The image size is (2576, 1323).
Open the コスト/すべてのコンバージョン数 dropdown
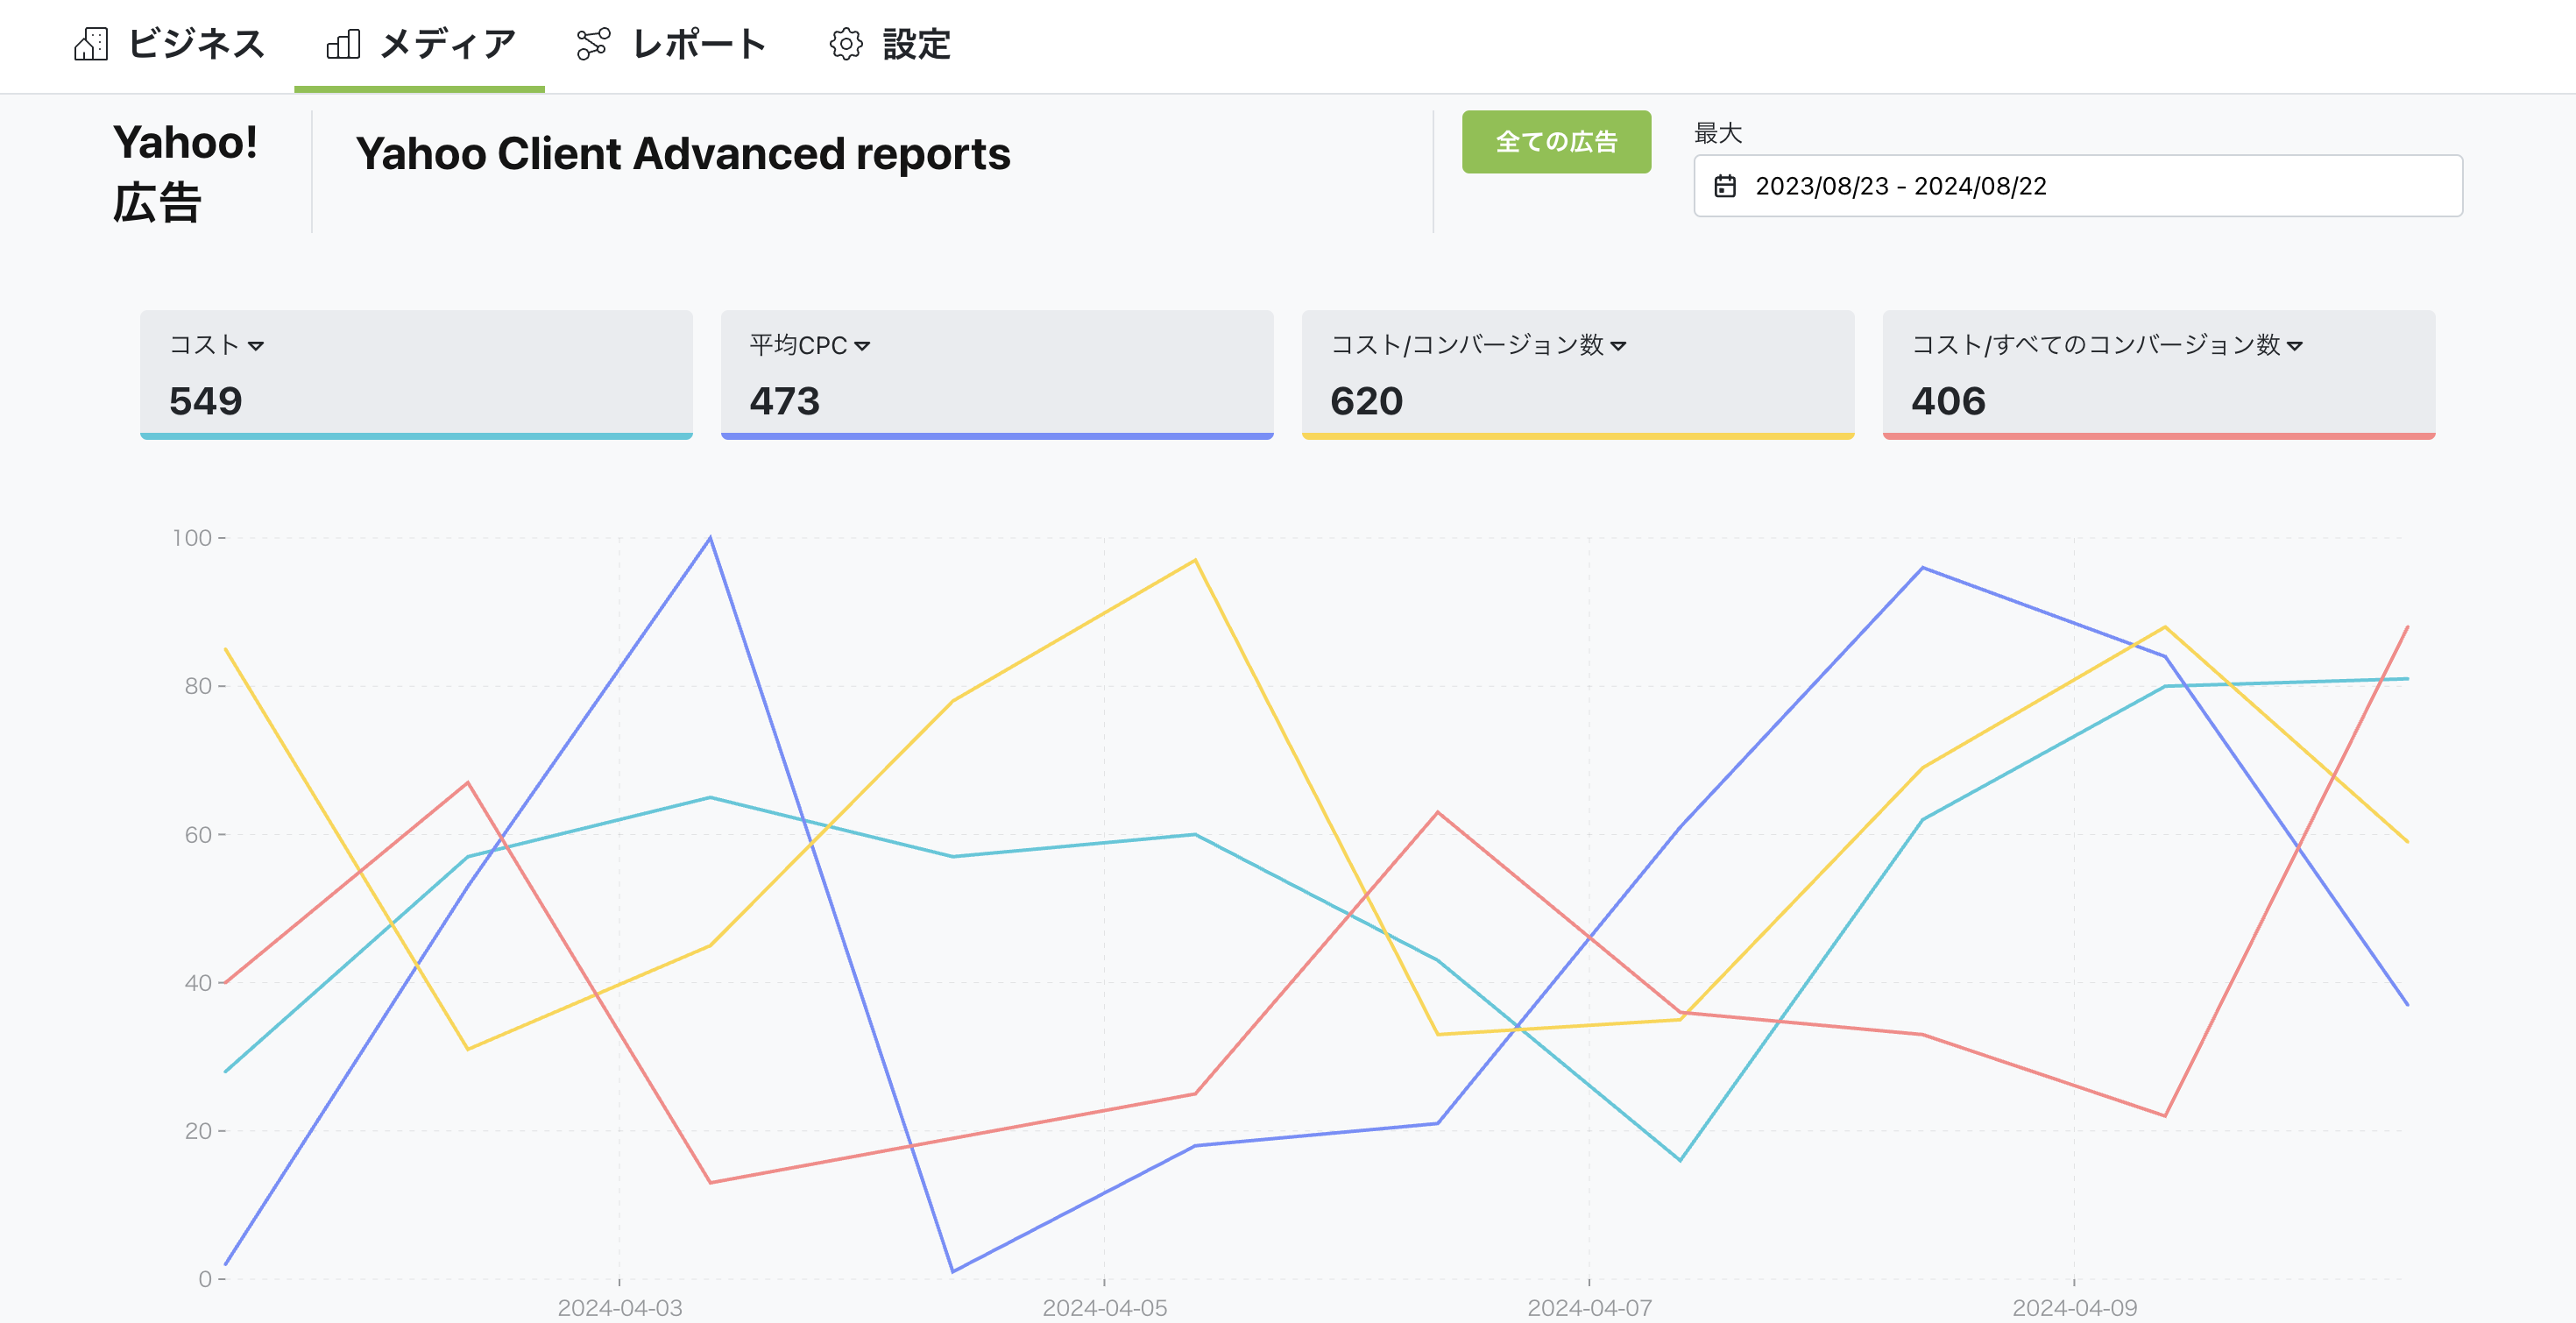pos(2294,346)
